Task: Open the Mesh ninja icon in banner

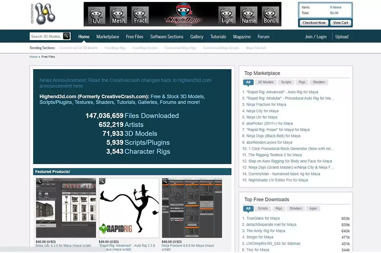Action: tap(118, 15)
